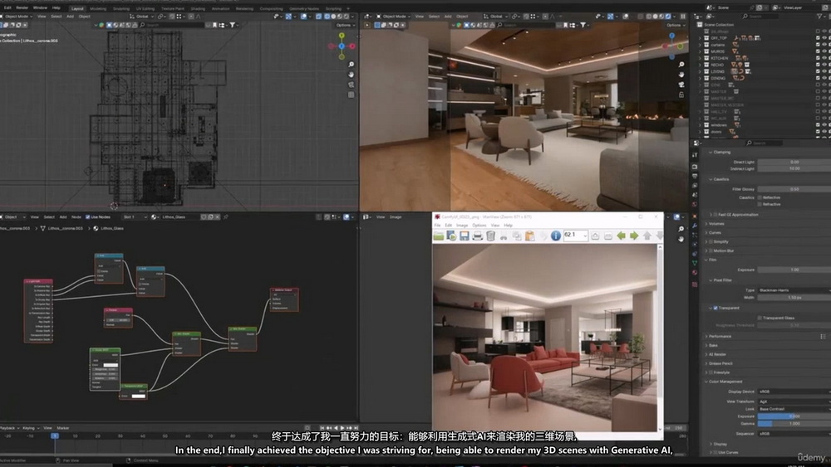
Task: Click the timeline current frame marker
Action: click(x=55, y=435)
